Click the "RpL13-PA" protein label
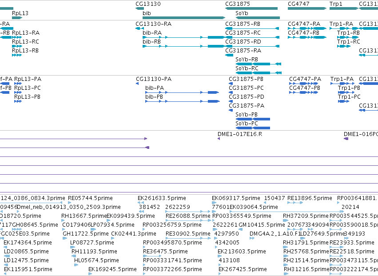Image resolution: width=378 pixels, height=276 pixels. [x=28, y=79]
